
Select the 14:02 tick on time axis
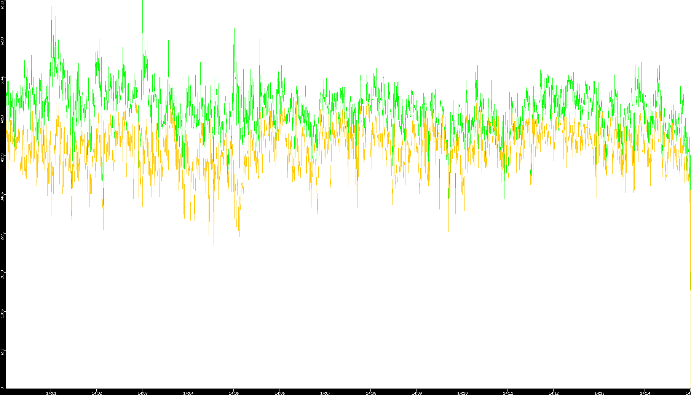coord(97,393)
